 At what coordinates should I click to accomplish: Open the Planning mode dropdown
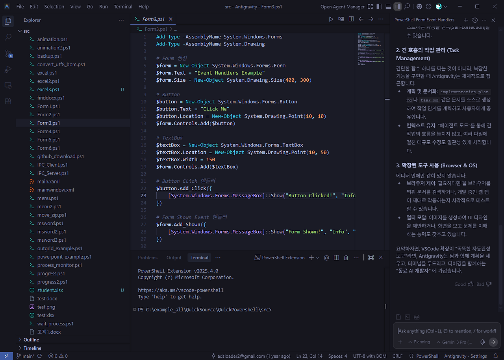pos(419,342)
